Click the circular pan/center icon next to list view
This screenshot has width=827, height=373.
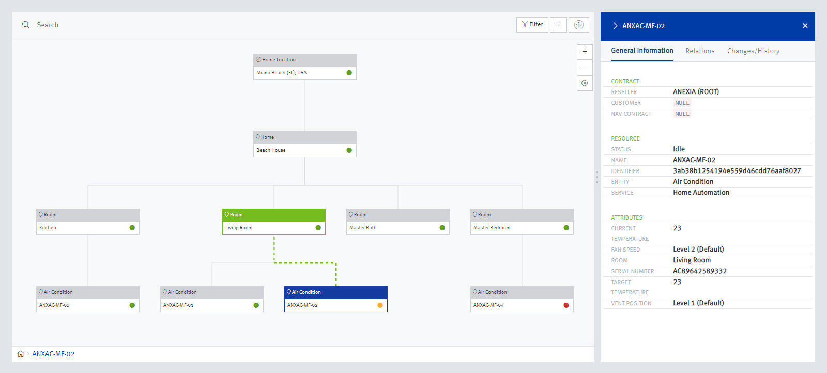(579, 24)
